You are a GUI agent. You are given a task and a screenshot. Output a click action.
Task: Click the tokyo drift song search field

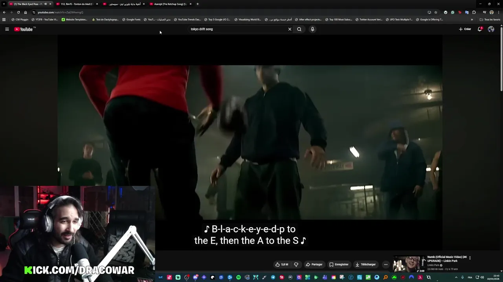(238, 29)
